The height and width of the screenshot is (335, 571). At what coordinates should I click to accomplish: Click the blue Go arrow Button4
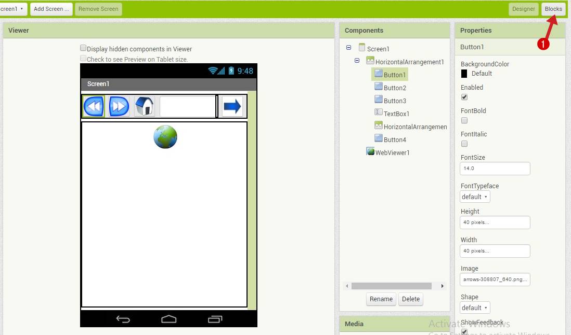coord(232,106)
